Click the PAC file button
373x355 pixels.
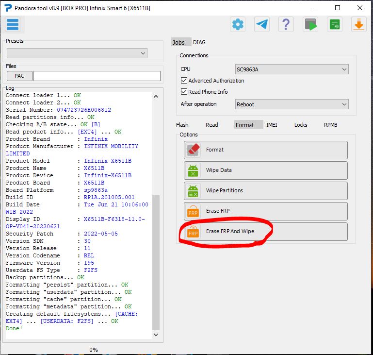(x=20, y=76)
